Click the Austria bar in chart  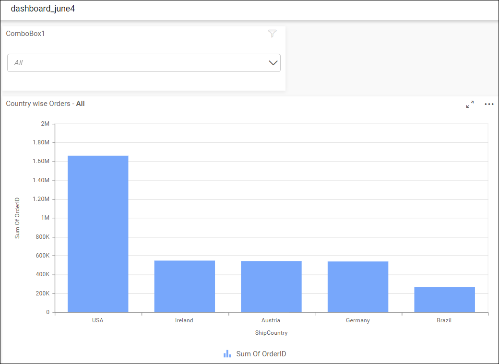coord(271,287)
